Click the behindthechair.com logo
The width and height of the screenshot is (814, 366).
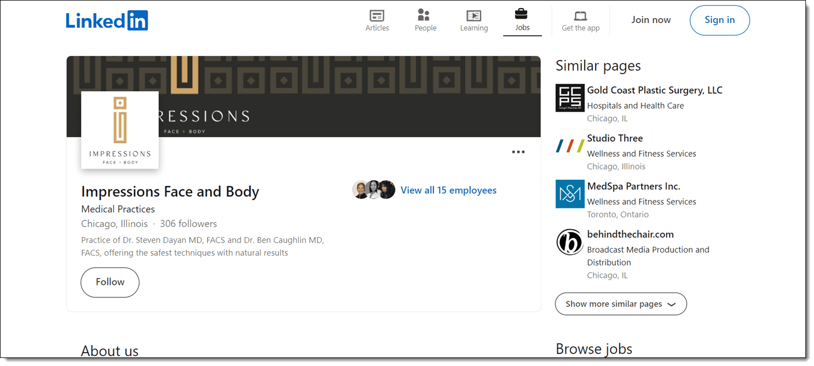569,242
